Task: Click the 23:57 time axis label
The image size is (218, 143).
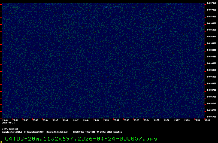Action: (x=177, y=120)
